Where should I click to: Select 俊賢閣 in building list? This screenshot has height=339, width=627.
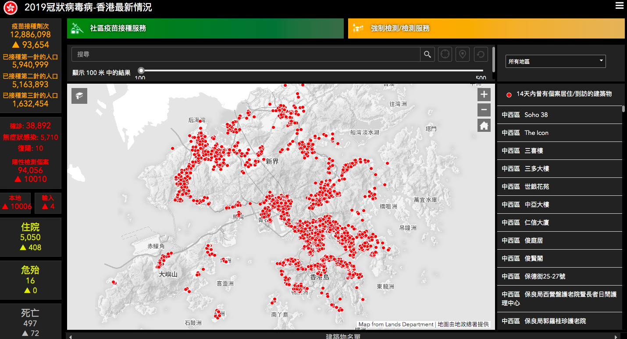pos(559,258)
